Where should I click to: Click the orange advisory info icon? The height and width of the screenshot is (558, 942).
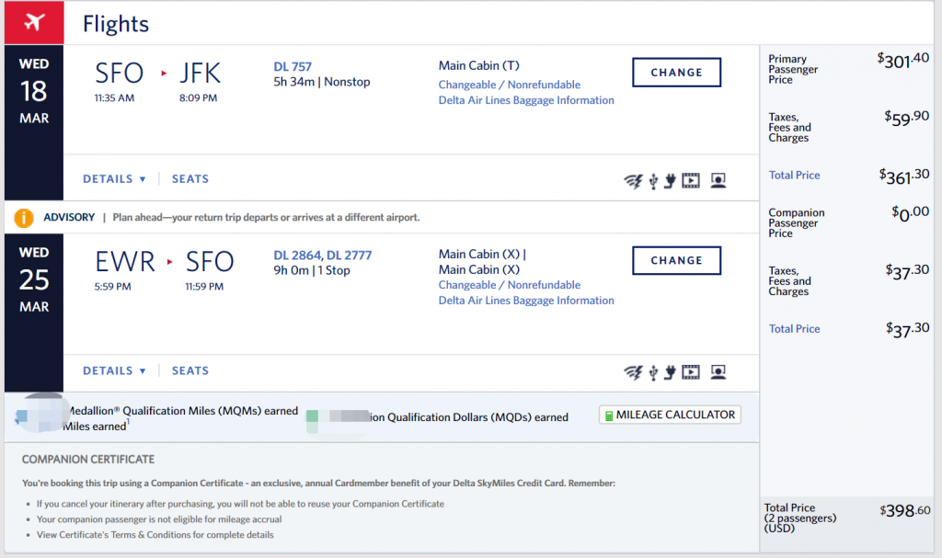(25, 218)
